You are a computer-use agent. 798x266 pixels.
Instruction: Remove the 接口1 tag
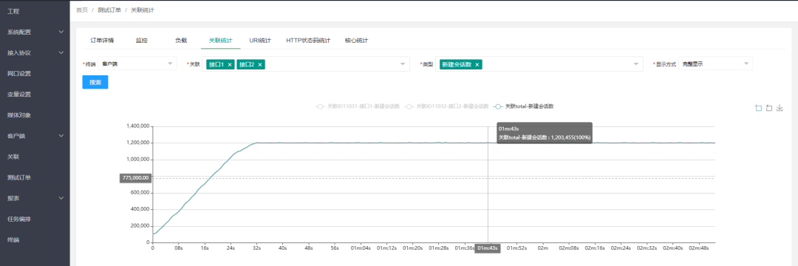click(x=230, y=64)
